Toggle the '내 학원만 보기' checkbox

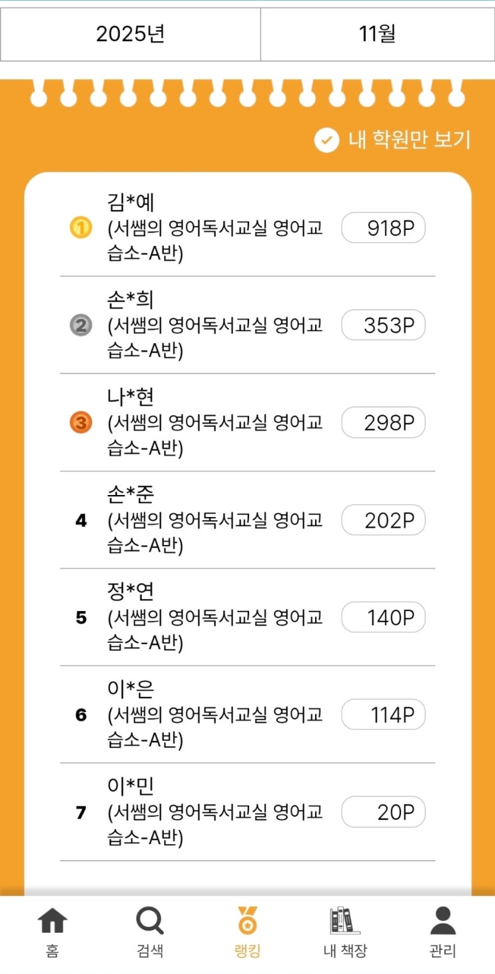click(326, 140)
